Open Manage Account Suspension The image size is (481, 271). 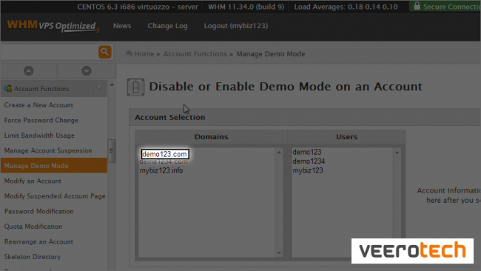pyautogui.click(x=48, y=151)
